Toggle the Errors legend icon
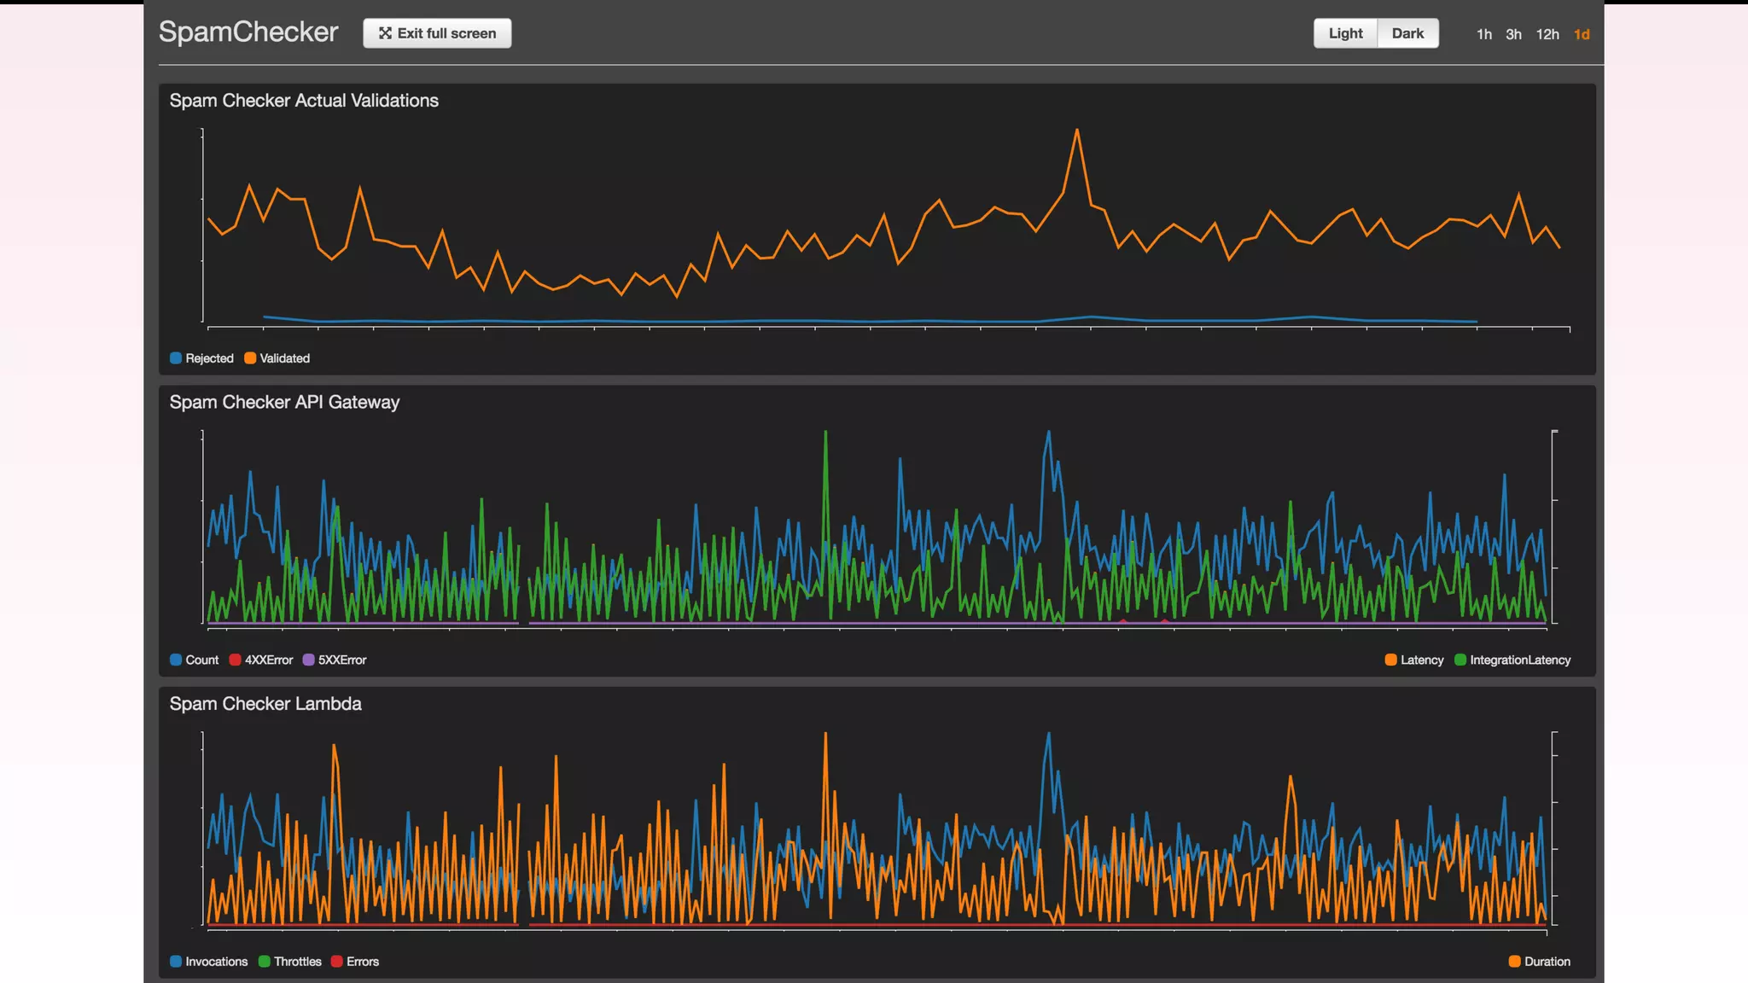 coord(337,962)
